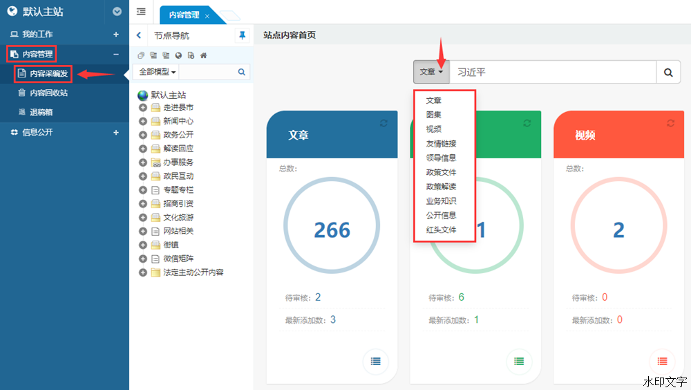
Task: Focus the node search input field
Action: 207,72
